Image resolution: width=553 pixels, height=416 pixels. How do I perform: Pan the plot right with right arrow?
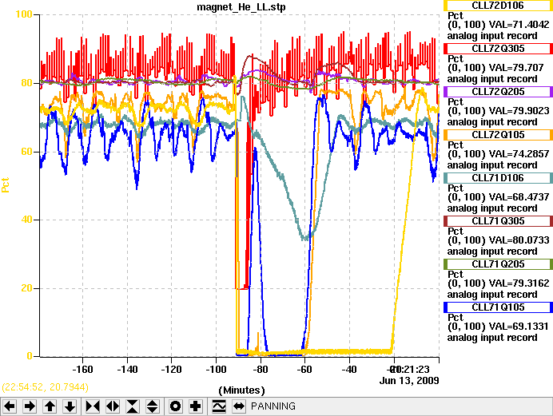[30, 406]
